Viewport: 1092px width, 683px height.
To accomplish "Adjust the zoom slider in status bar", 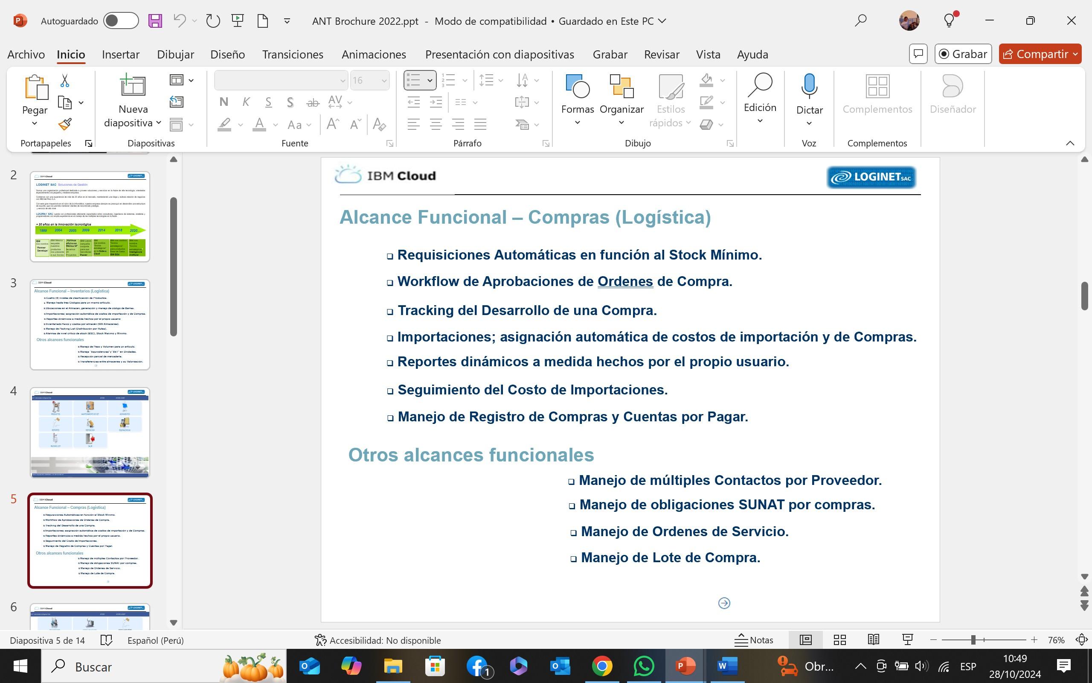I will (973, 639).
